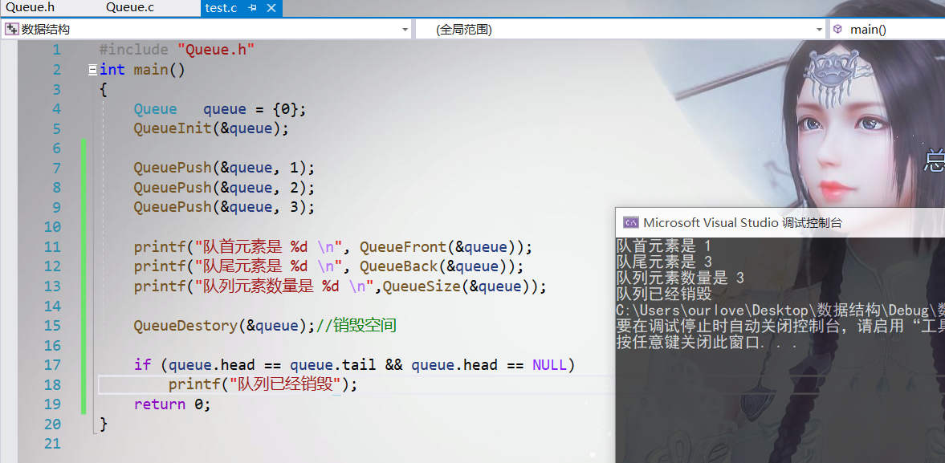This screenshot has height=463, width=945.
Task: Click the NULL keyword on line 17
Action: (549, 365)
